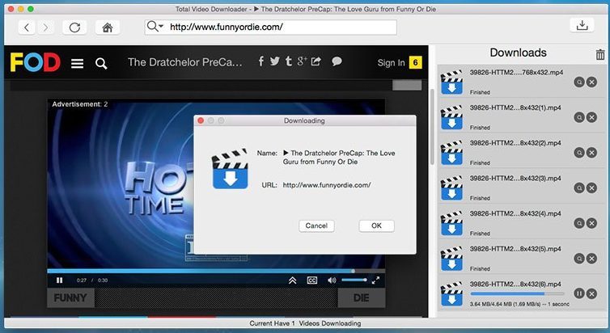Pause the video playback
The width and height of the screenshot is (610, 333).
coord(60,280)
